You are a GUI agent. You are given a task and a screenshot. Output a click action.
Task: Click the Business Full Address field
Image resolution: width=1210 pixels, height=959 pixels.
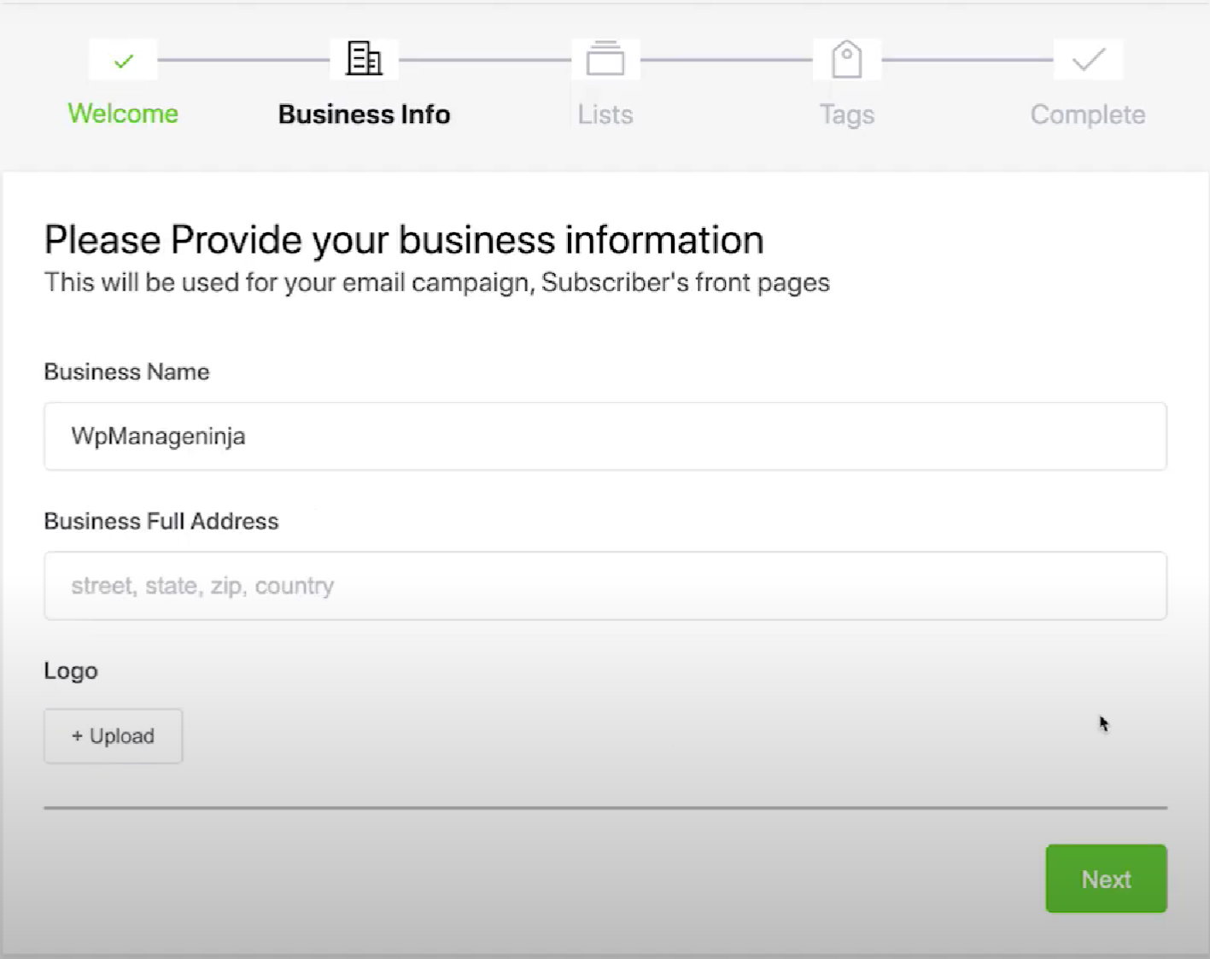(x=605, y=586)
